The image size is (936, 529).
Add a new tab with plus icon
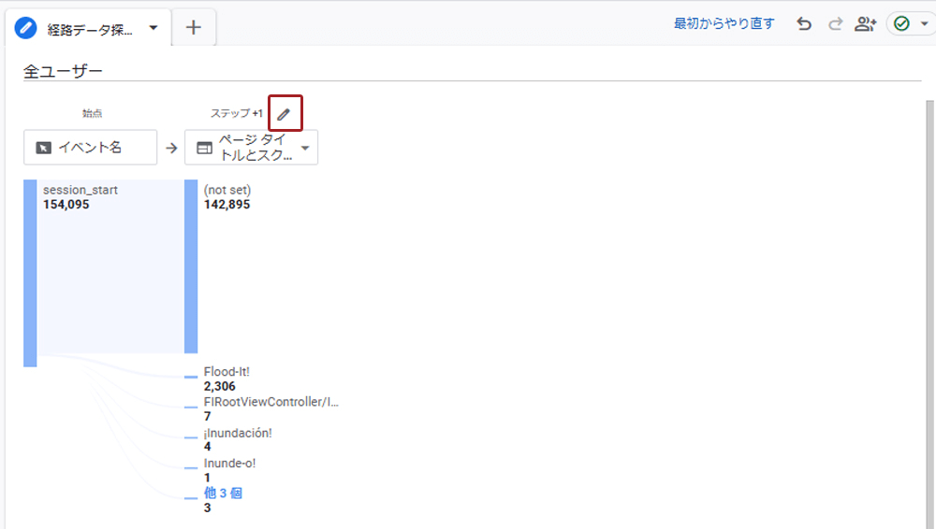(194, 27)
